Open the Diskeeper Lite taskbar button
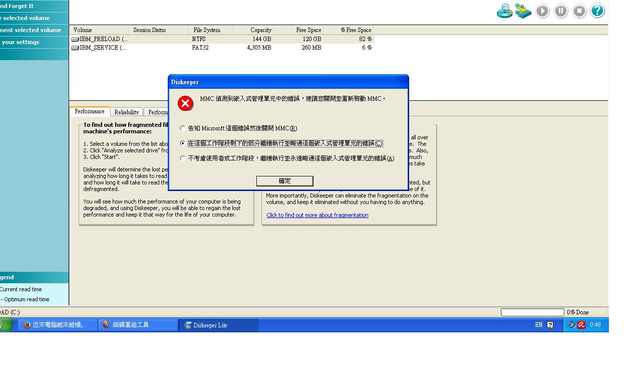641x385 pixels. [218, 325]
